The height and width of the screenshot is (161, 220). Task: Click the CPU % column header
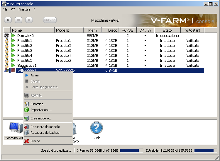coord(145,30)
